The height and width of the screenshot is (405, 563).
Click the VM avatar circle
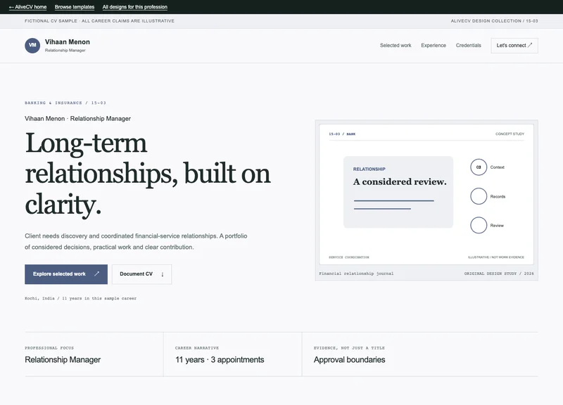32,46
